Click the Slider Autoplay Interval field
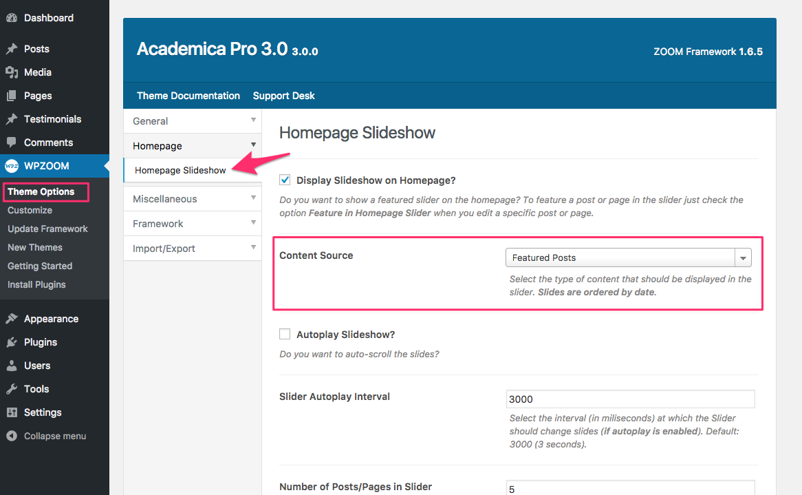 [x=630, y=399]
